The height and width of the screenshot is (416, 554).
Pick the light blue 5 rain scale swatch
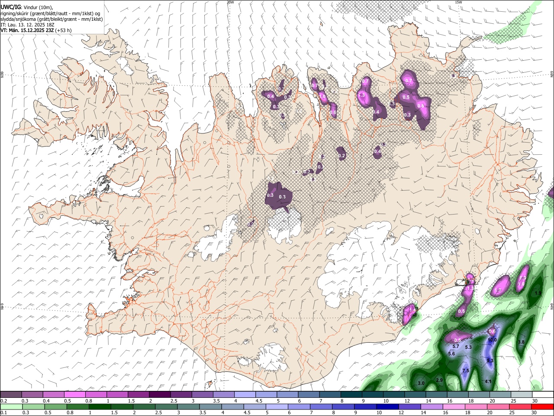(x=277, y=406)
